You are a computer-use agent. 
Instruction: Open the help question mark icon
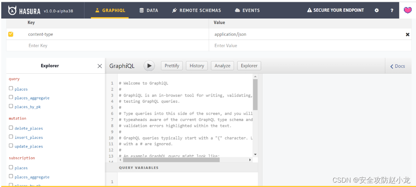point(392,11)
